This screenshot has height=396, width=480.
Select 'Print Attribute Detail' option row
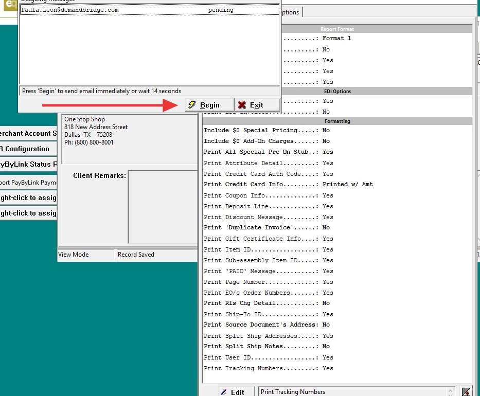pos(337,163)
